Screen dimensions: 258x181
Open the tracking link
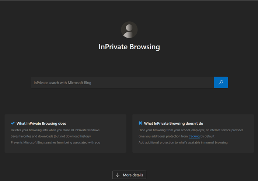point(194,136)
